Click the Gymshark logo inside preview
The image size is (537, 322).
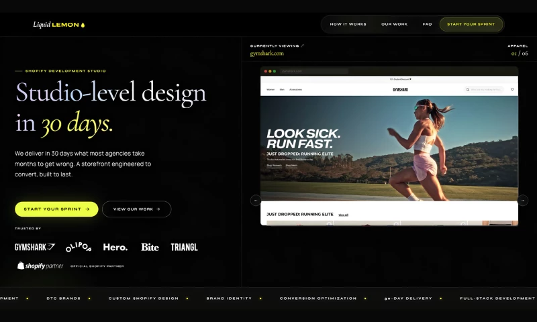[400, 90]
